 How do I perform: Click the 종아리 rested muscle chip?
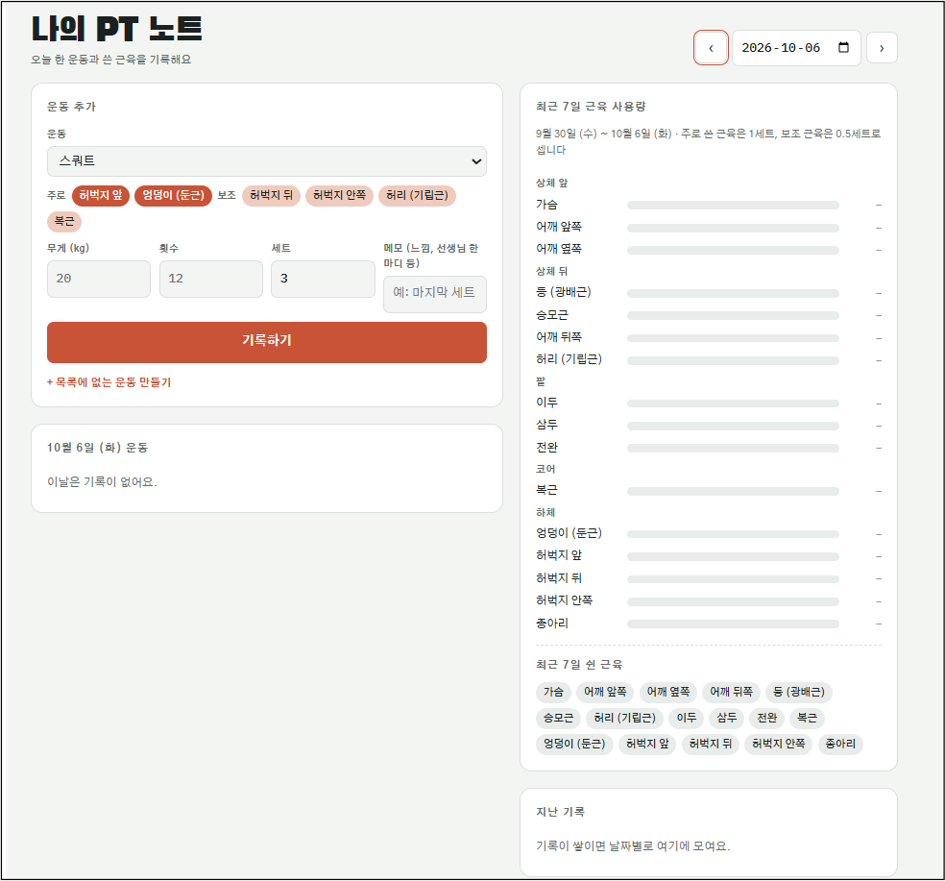tap(840, 745)
